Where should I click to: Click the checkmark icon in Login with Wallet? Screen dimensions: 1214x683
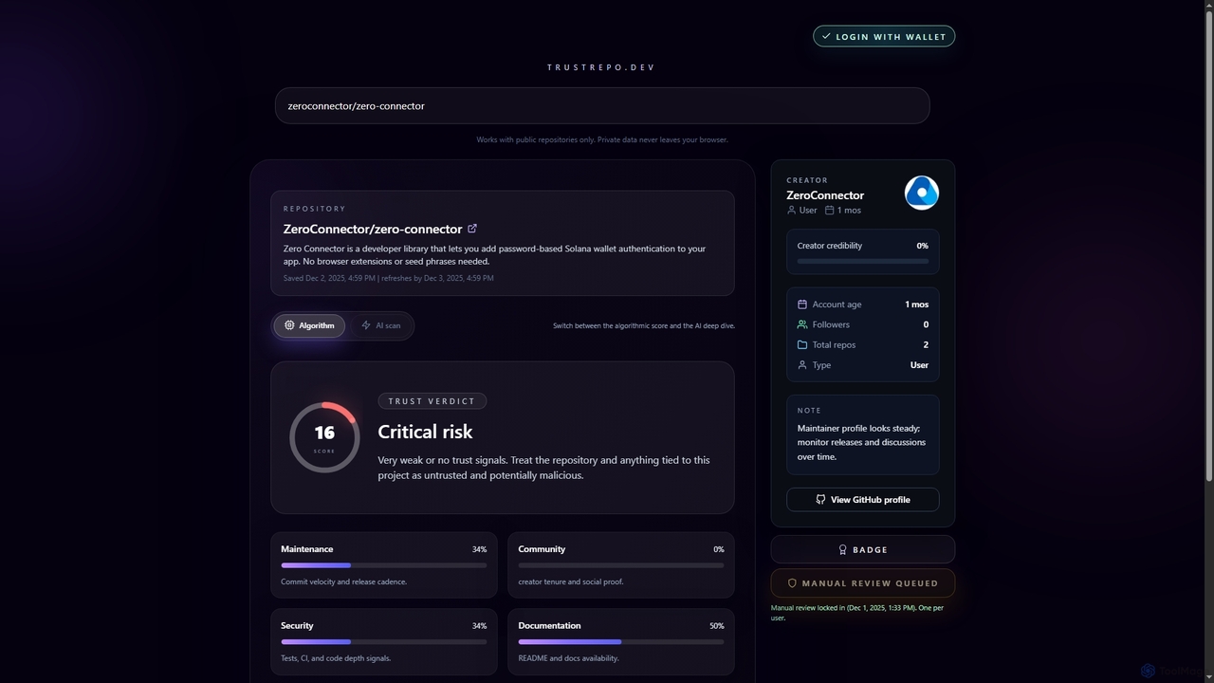pyautogui.click(x=826, y=36)
